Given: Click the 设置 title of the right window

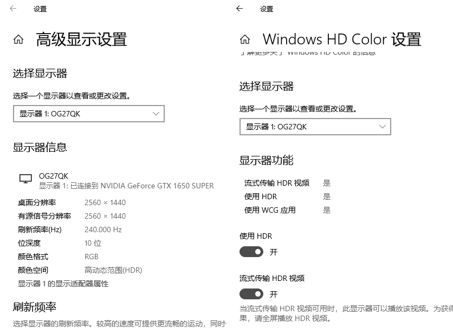Looking at the screenshot, I should tap(267, 9).
